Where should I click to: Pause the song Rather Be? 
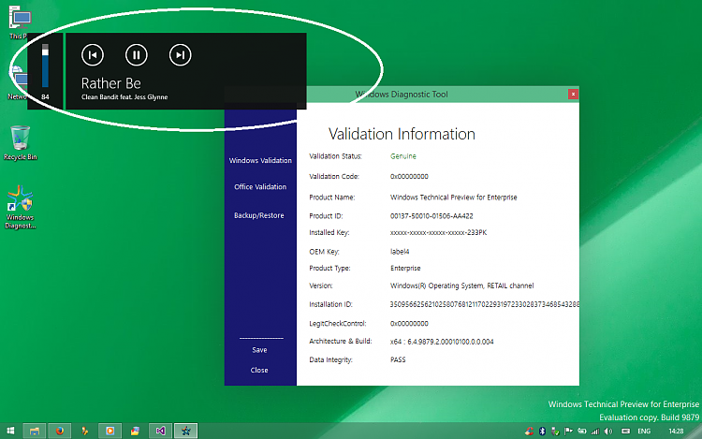pyautogui.click(x=137, y=55)
